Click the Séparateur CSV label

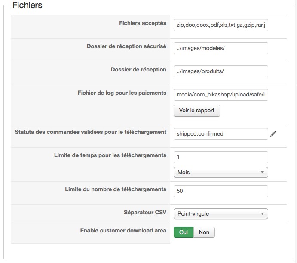[145, 212]
